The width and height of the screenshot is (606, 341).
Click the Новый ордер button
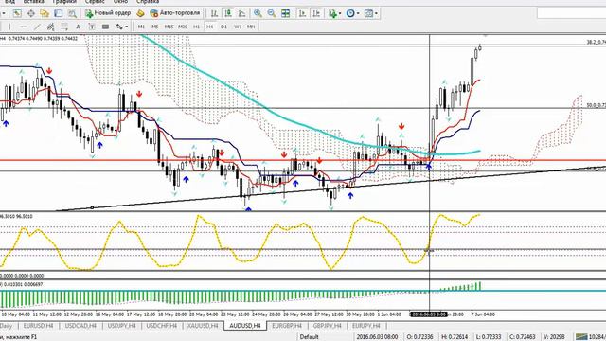pyautogui.click(x=108, y=13)
